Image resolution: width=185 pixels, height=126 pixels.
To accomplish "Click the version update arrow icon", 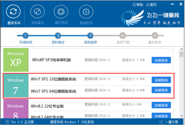I will point(7,122).
